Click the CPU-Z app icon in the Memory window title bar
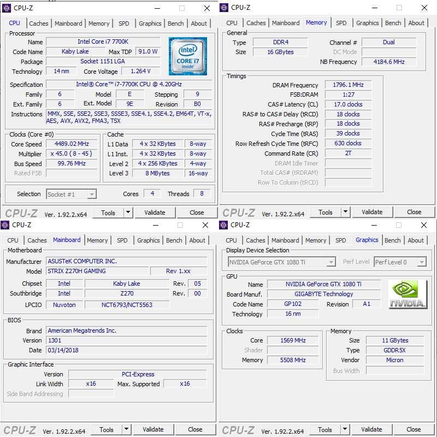Image resolution: width=437 pixels, height=437 pixels. point(224,8)
